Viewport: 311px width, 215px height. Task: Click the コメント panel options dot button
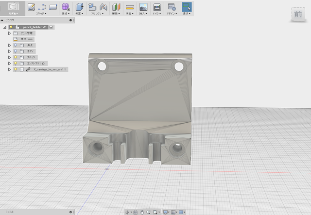point(70,212)
